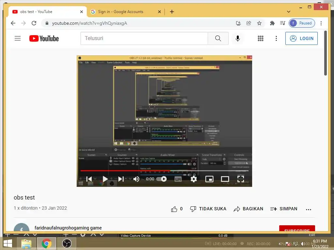This screenshot has height=250, width=334.
Task: Enter fullscreen mode in player
Action: coord(241,179)
